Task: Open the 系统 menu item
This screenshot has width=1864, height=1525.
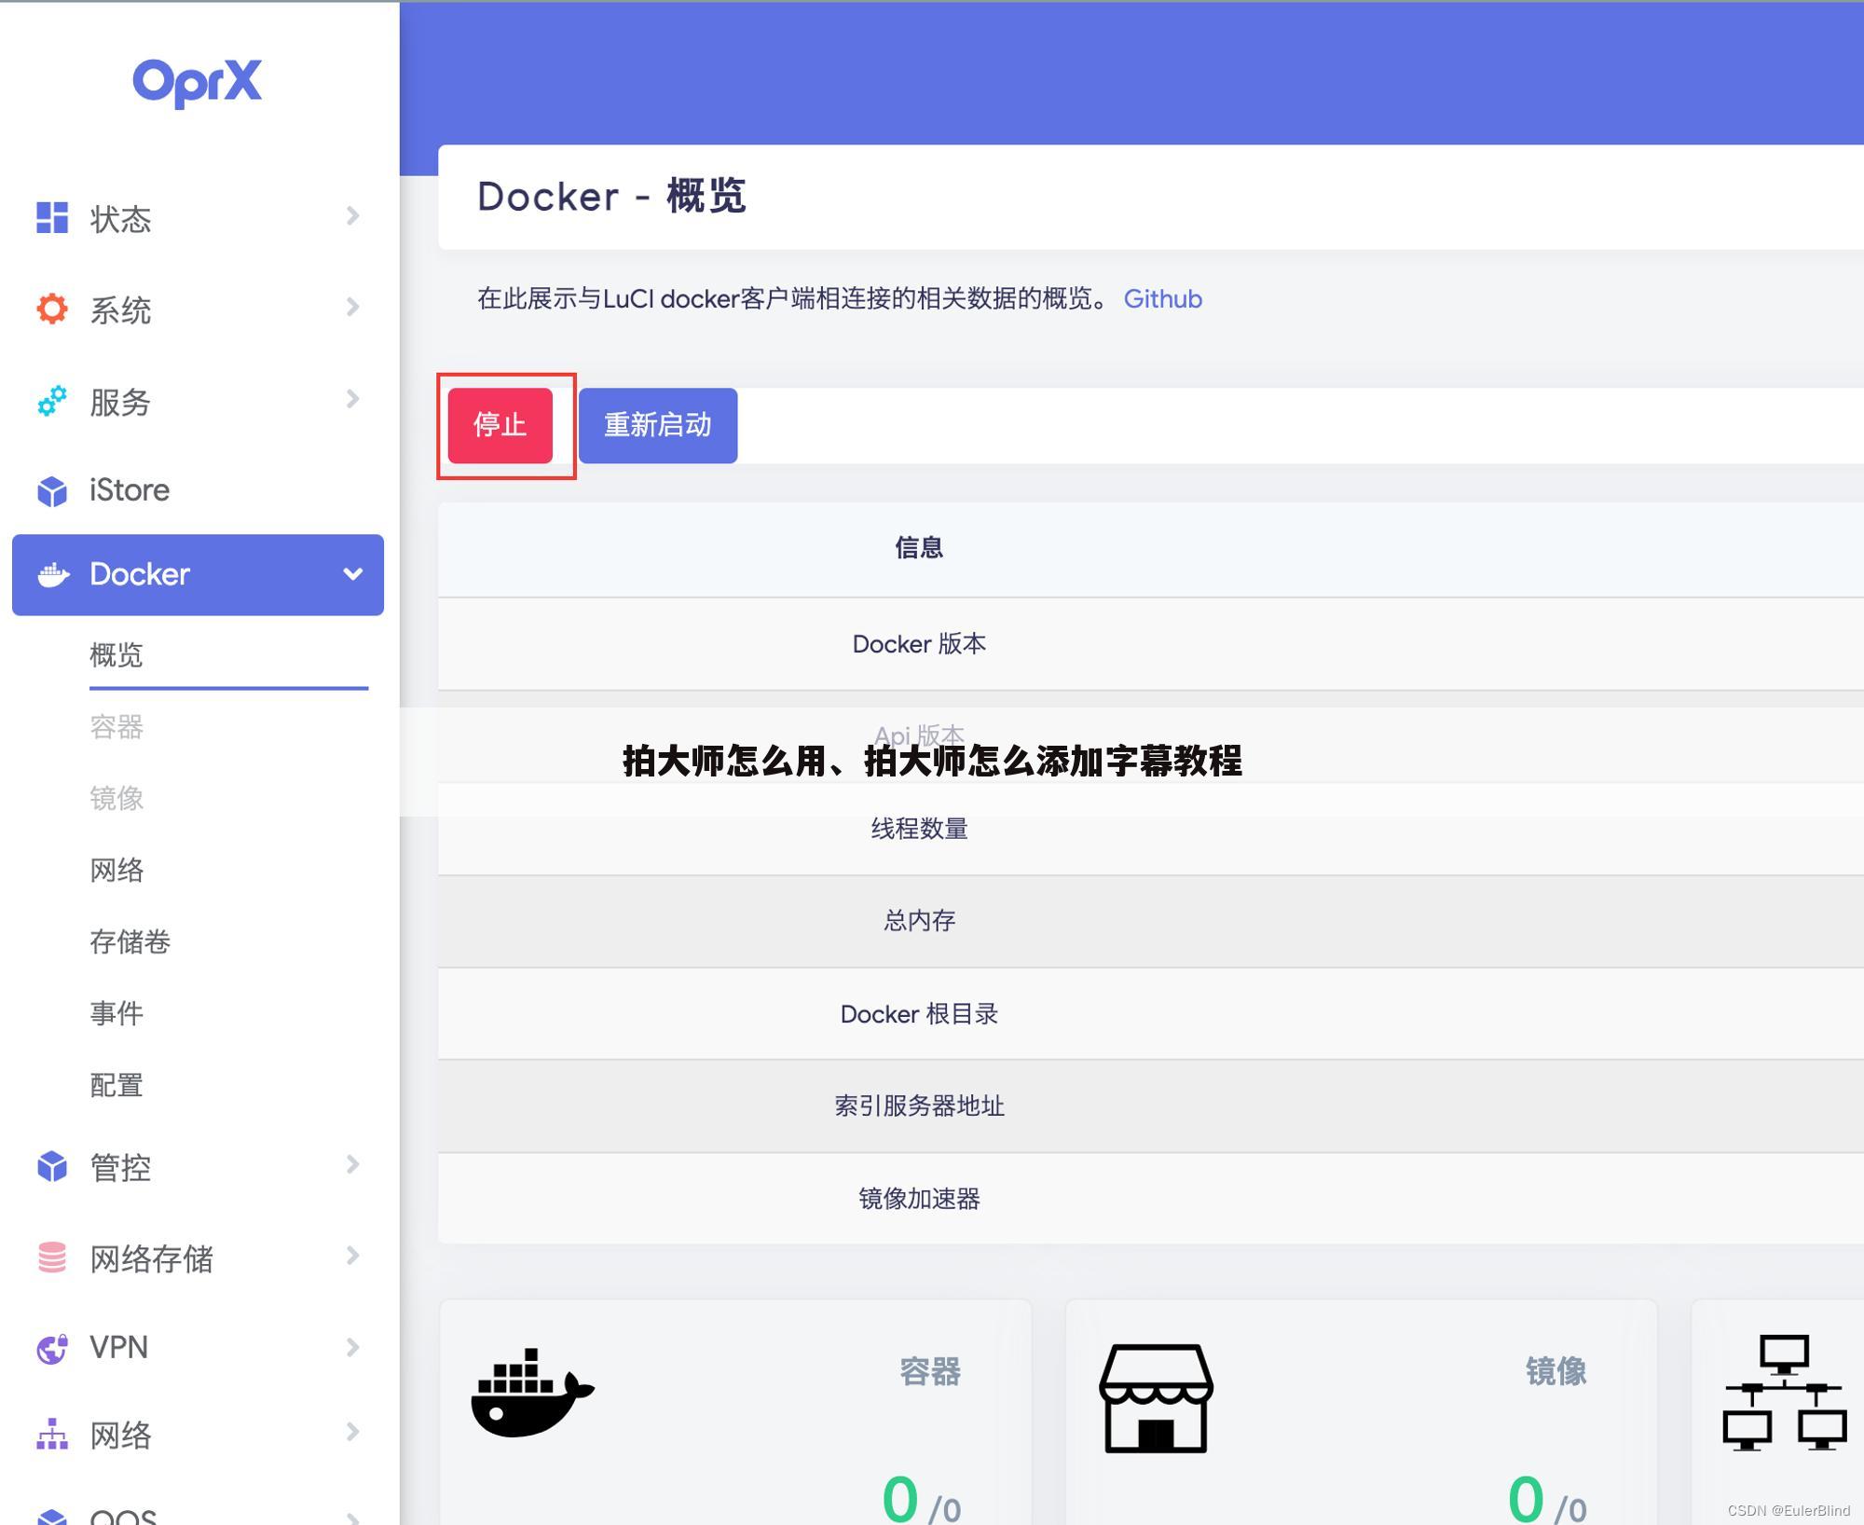Action: 198,309
